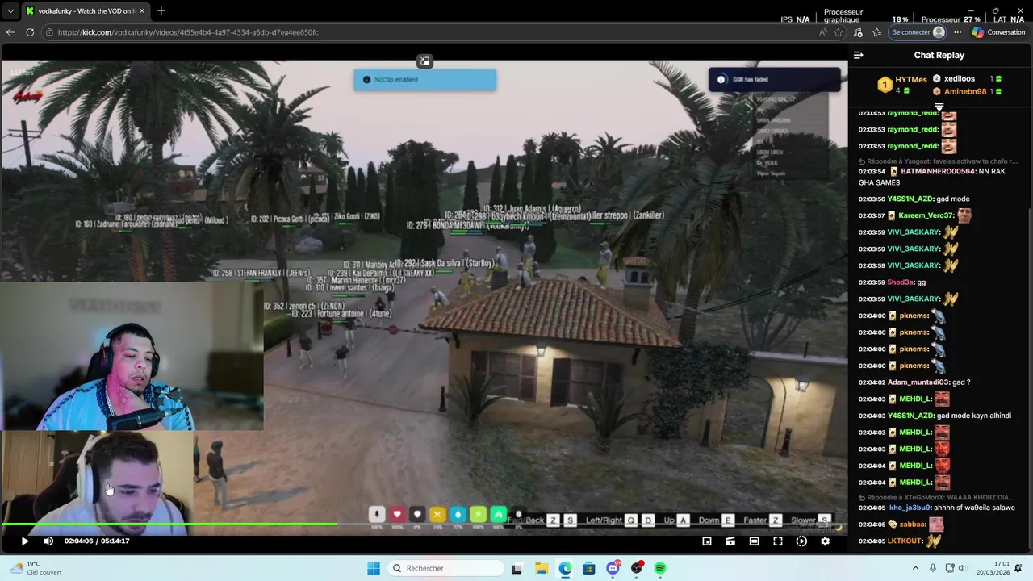Click the picture-in-picture overlay icon atop video
Viewport: 1033px width, 581px height.
[x=424, y=61]
